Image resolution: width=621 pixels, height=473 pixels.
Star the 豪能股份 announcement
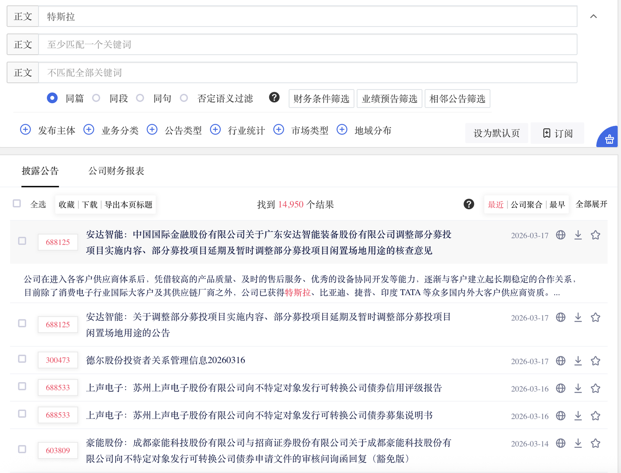[x=595, y=443]
